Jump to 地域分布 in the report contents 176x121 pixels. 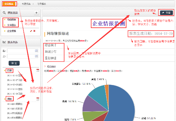pyautogui.click(x=51, y=52)
